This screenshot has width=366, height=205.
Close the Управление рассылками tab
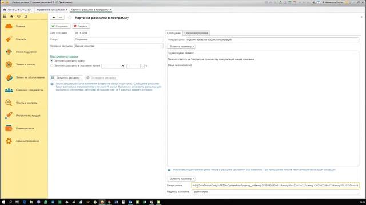click(x=67, y=10)
